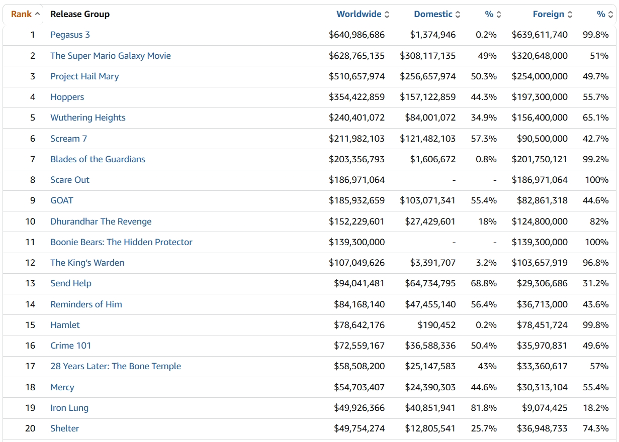Click the Reminders of Him link

[x=86, y=304]
